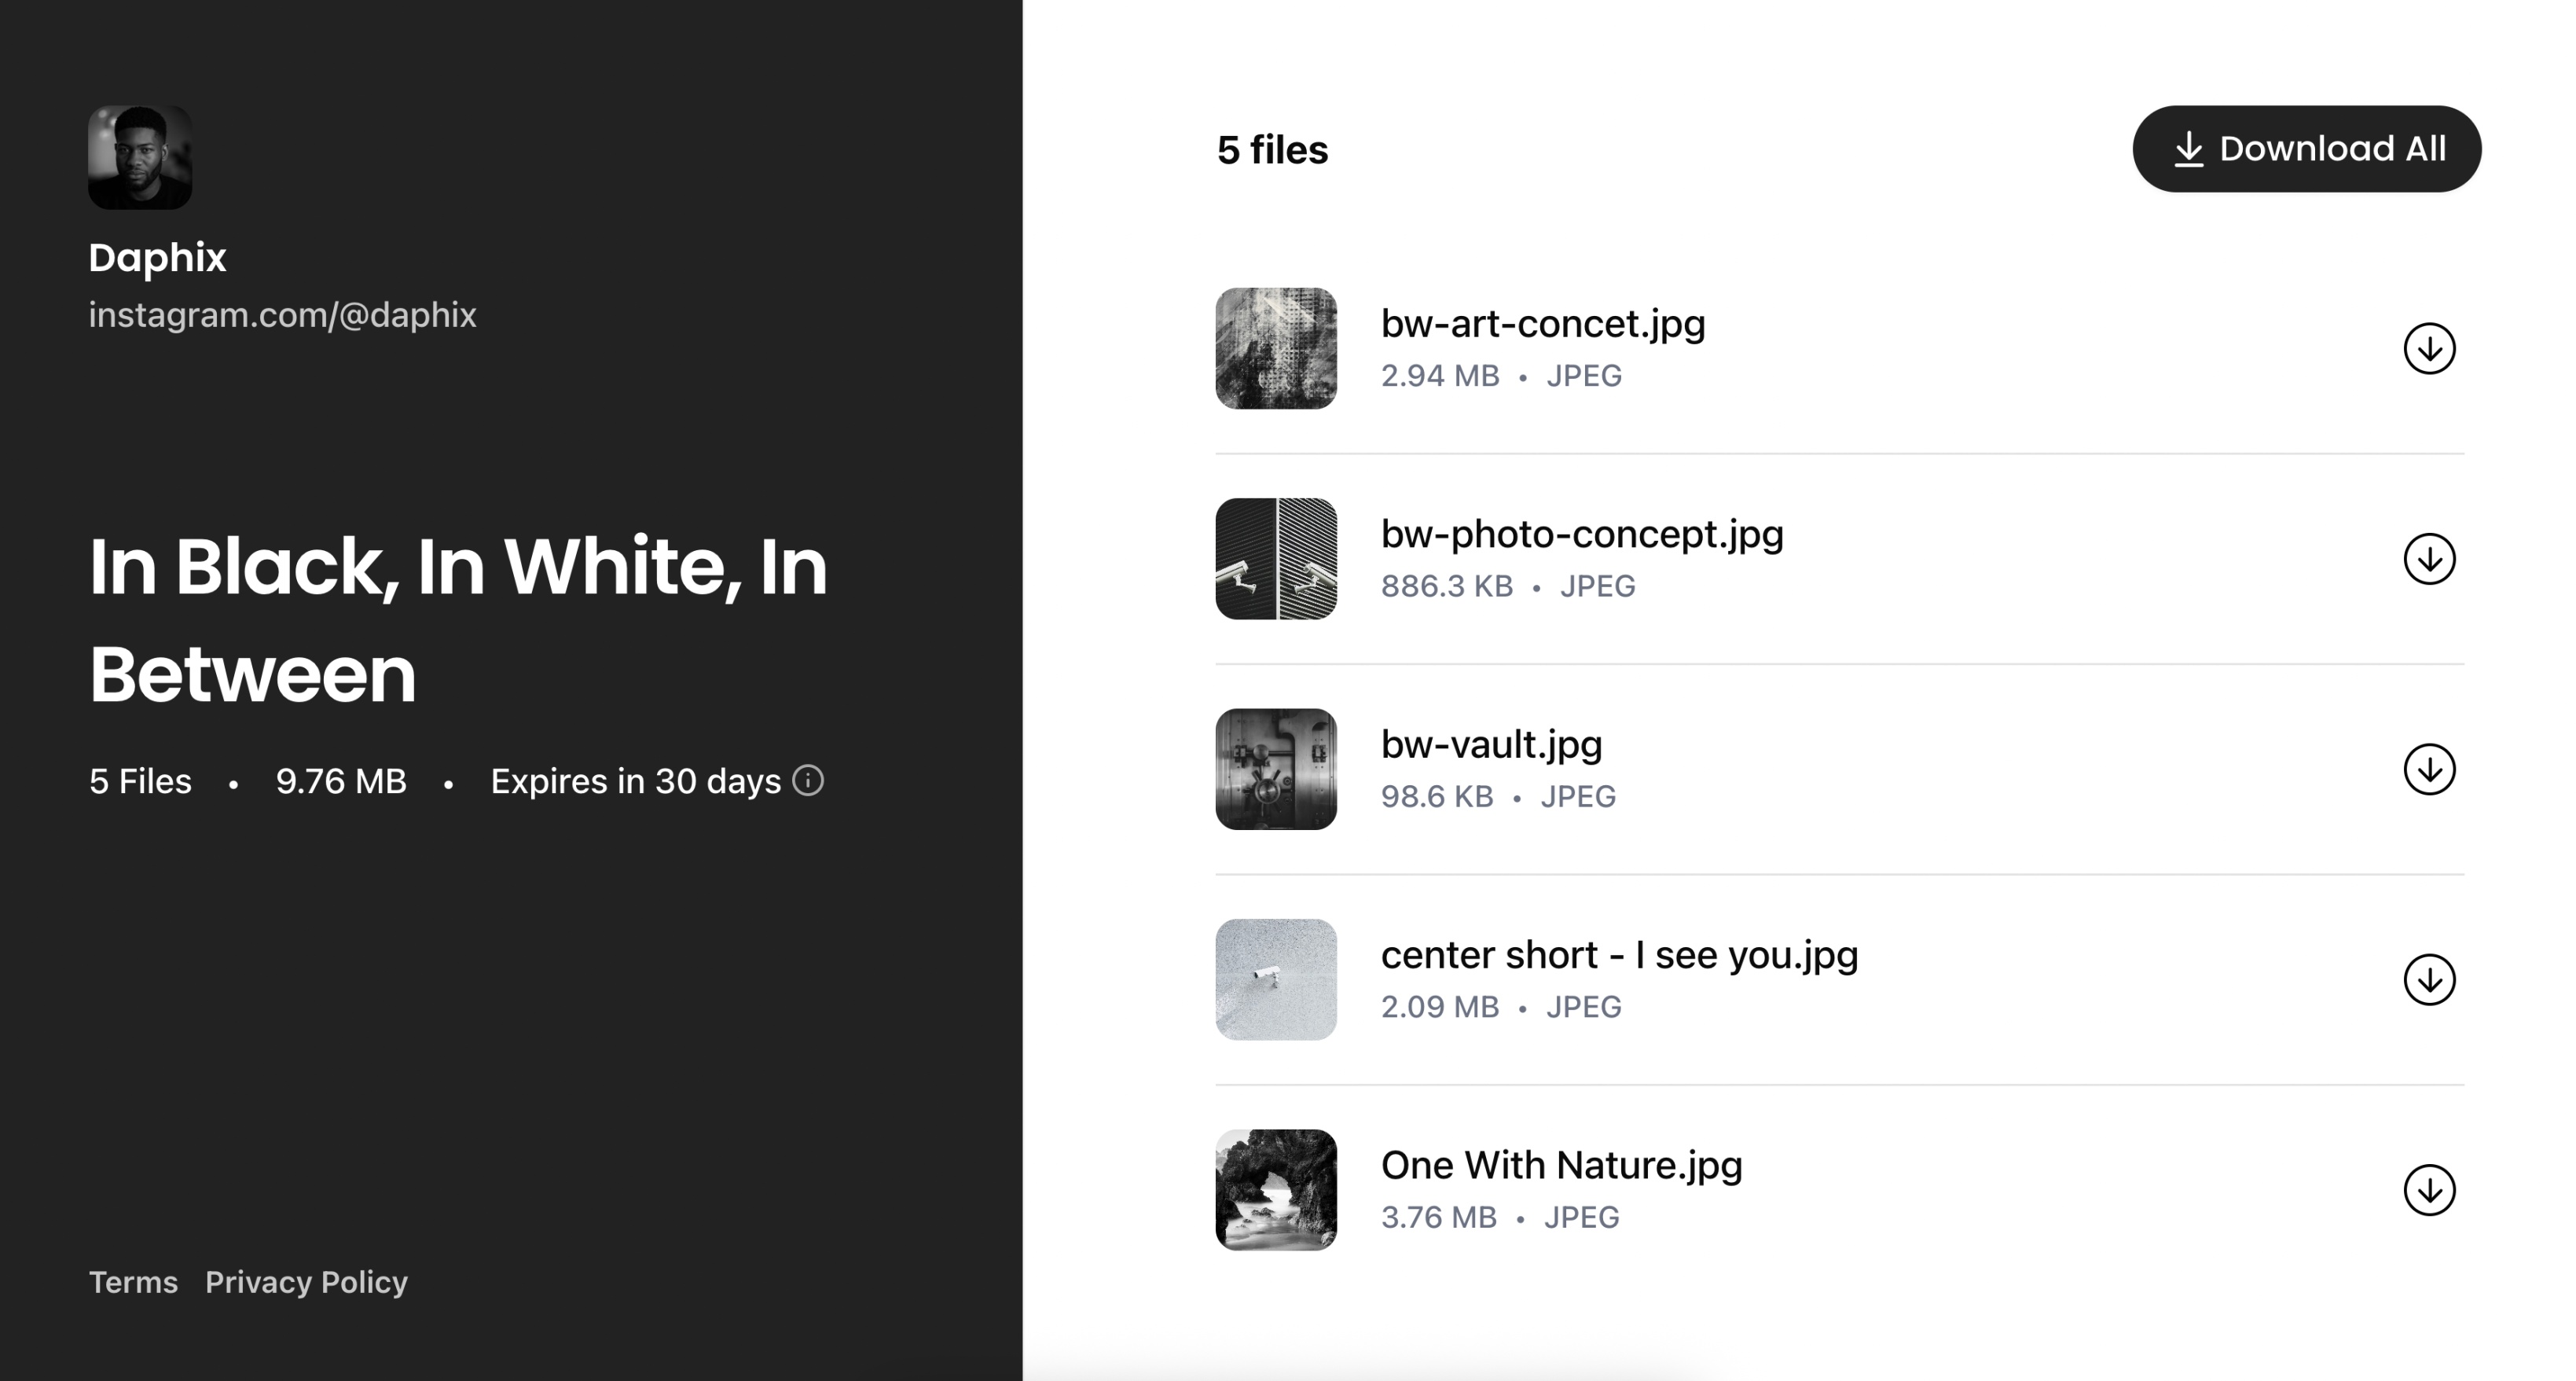Open the bw-photo-concept.jpg thumbnail
This screenshot has height=1381, width=2576.
point(1275,559)
